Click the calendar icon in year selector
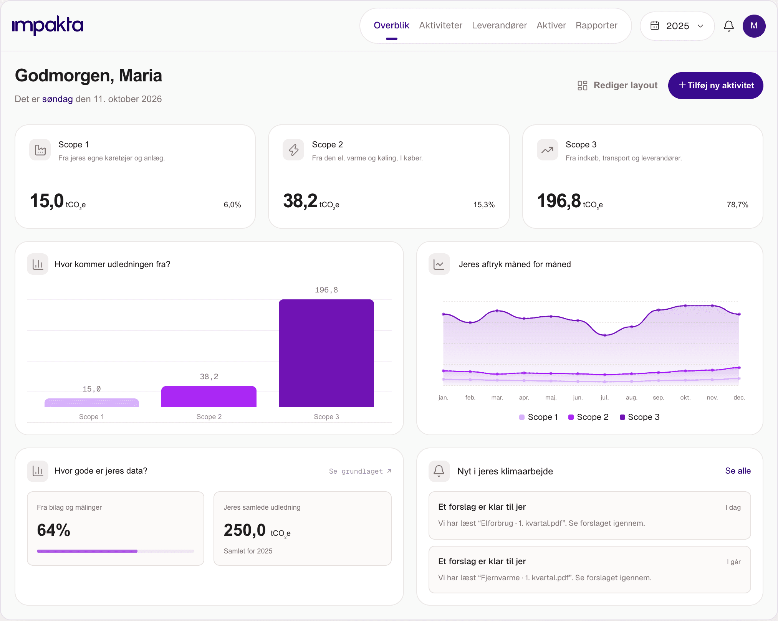The height and width of the screenshot is (621, 778). click(x=655, y=26)
